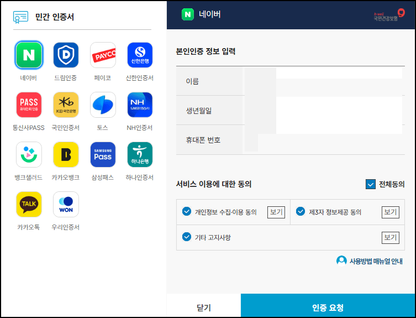This screenshot has height=318, width=416.
Task: Open 사용방법 매뉴얼 안내 link
Action: (376, 261)
